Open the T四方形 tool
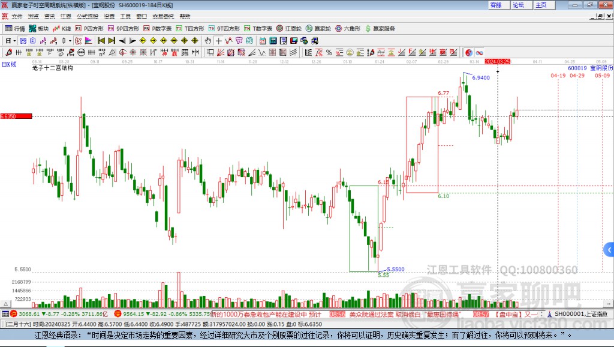Screen dimensions: 614x347 (190, 29)
